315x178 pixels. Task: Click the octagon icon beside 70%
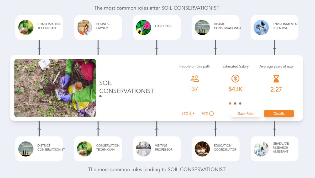[212, 113]
